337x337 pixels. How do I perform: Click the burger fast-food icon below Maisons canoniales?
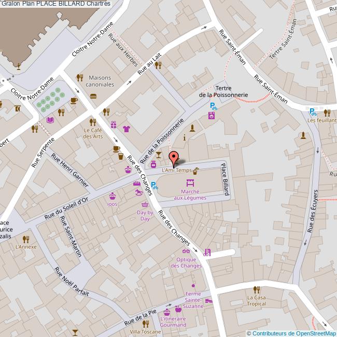93,96
